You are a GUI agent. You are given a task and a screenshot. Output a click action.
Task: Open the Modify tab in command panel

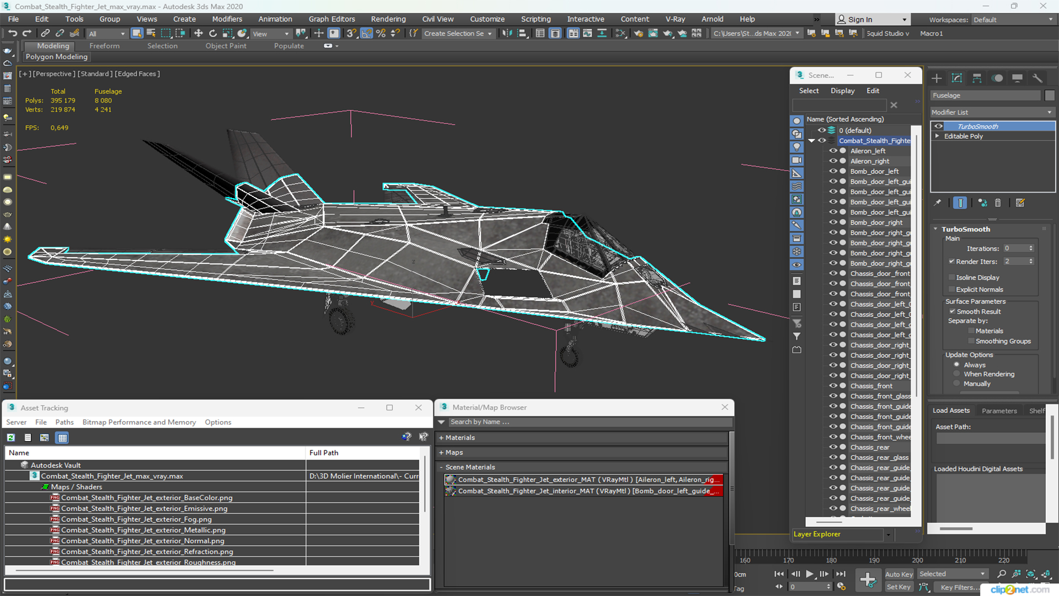[957, 78]
